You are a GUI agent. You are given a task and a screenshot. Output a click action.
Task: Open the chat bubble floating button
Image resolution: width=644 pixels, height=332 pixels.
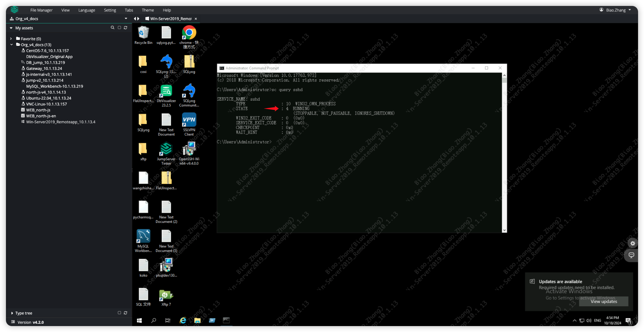point(631,255)
